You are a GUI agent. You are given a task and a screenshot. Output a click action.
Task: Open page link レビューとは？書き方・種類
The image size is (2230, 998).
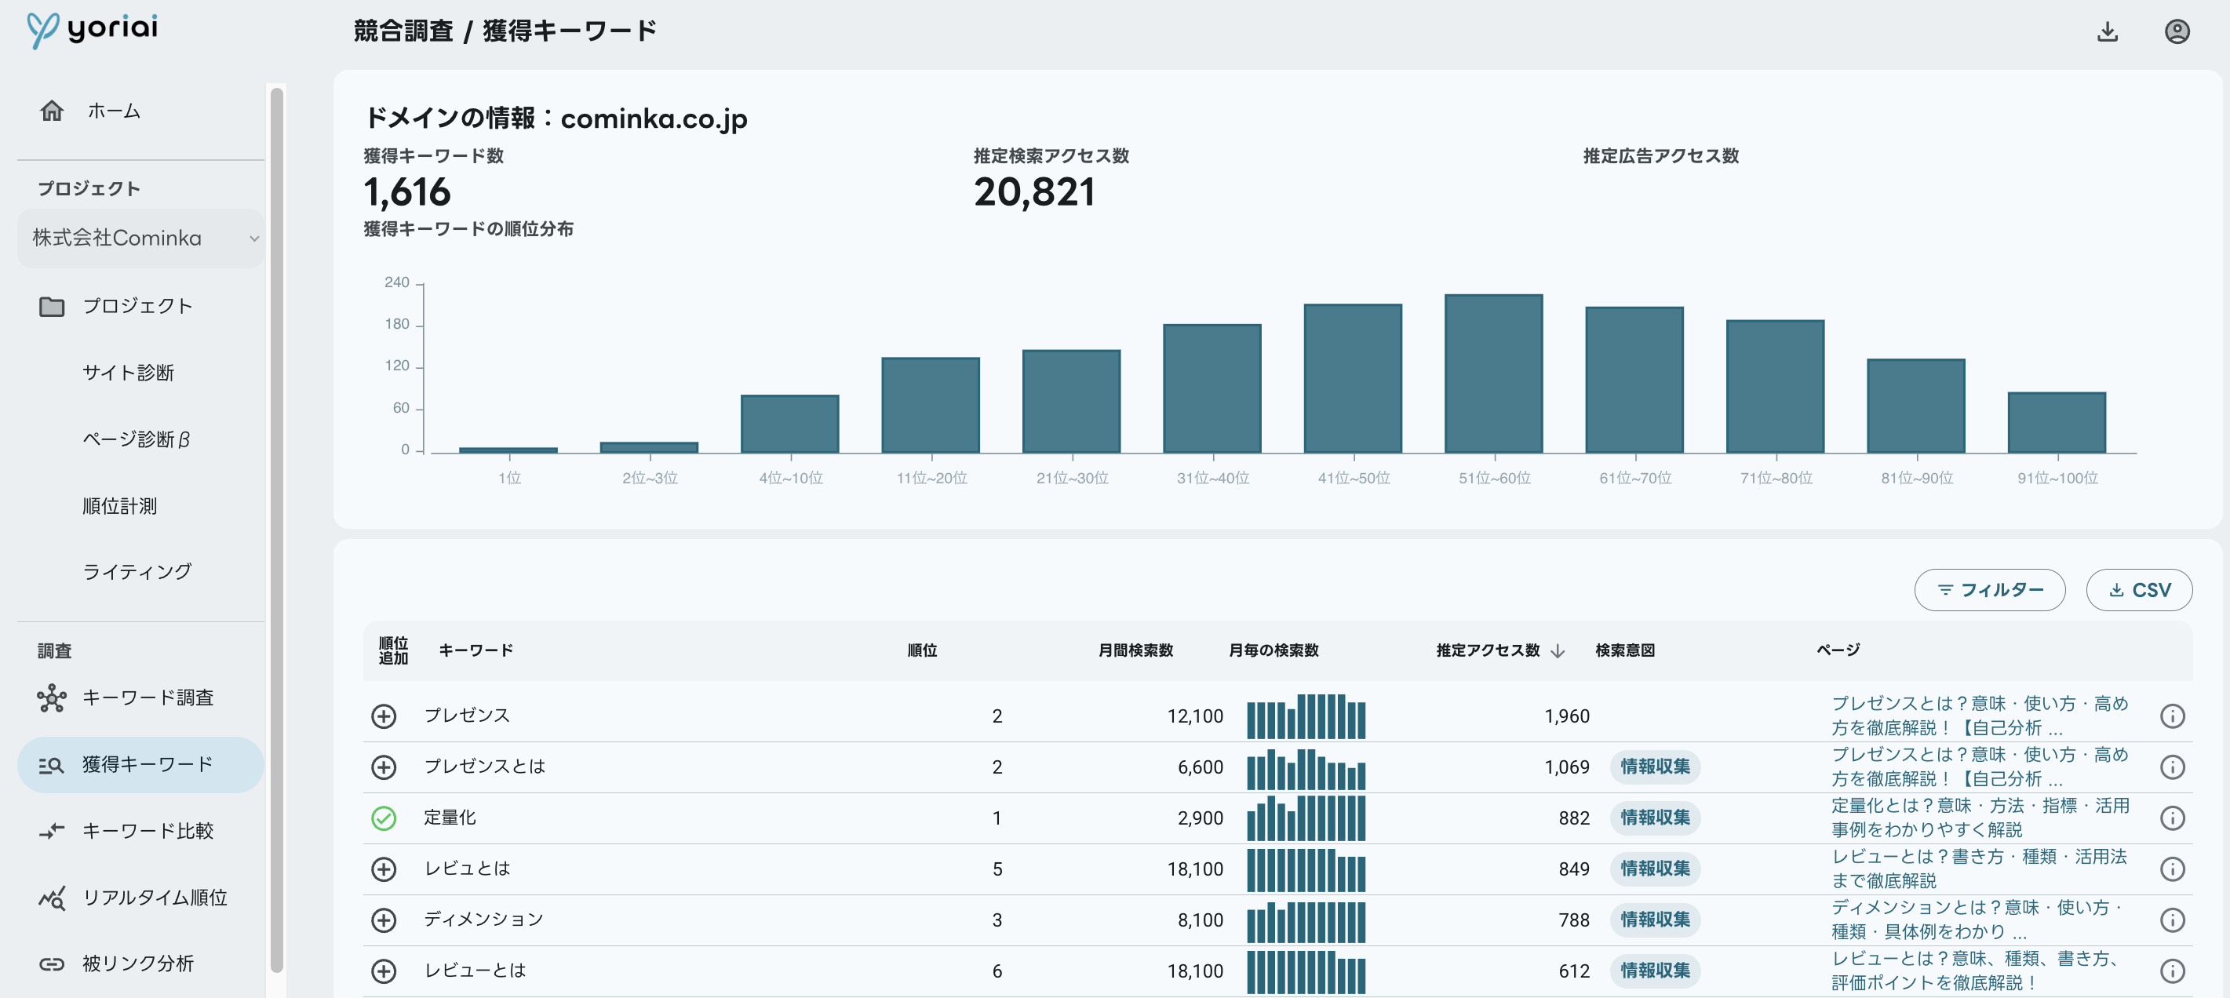[x=1979, y=869]
